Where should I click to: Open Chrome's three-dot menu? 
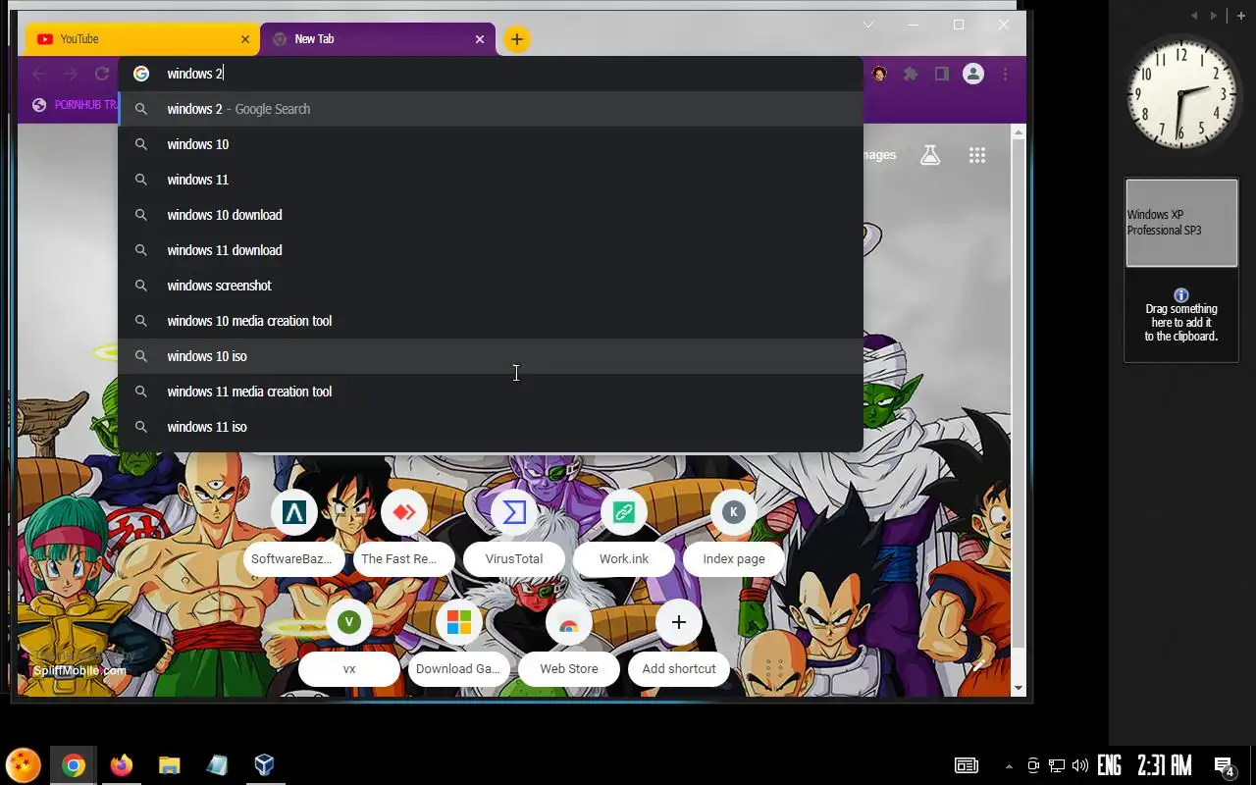[x=1005, y=74]
